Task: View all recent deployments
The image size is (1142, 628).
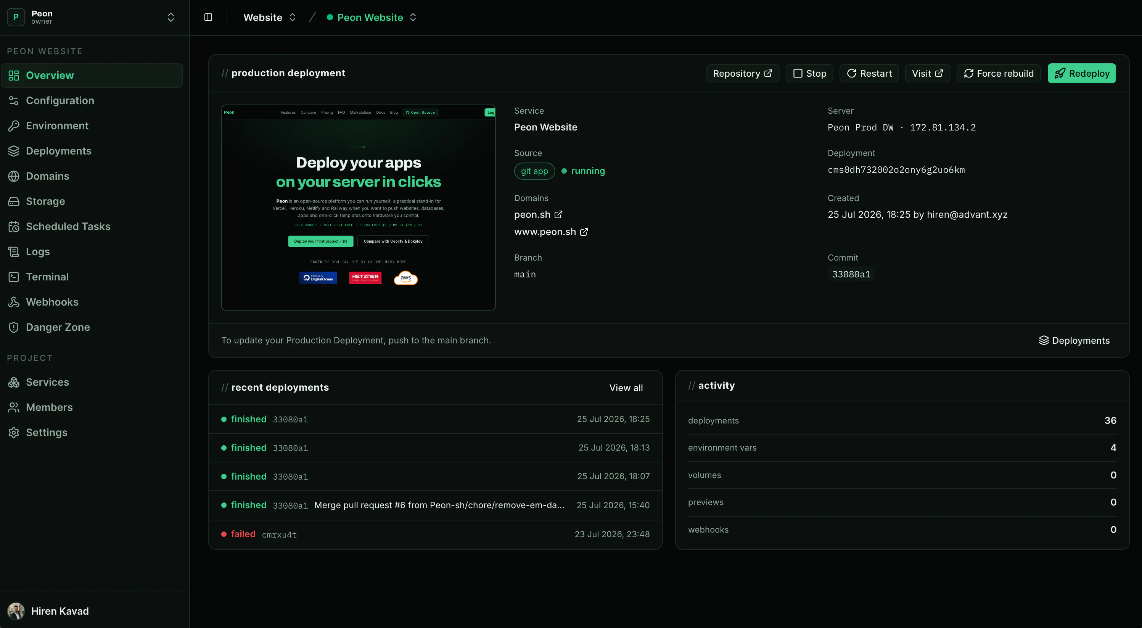Action: [x=626, y=388]
